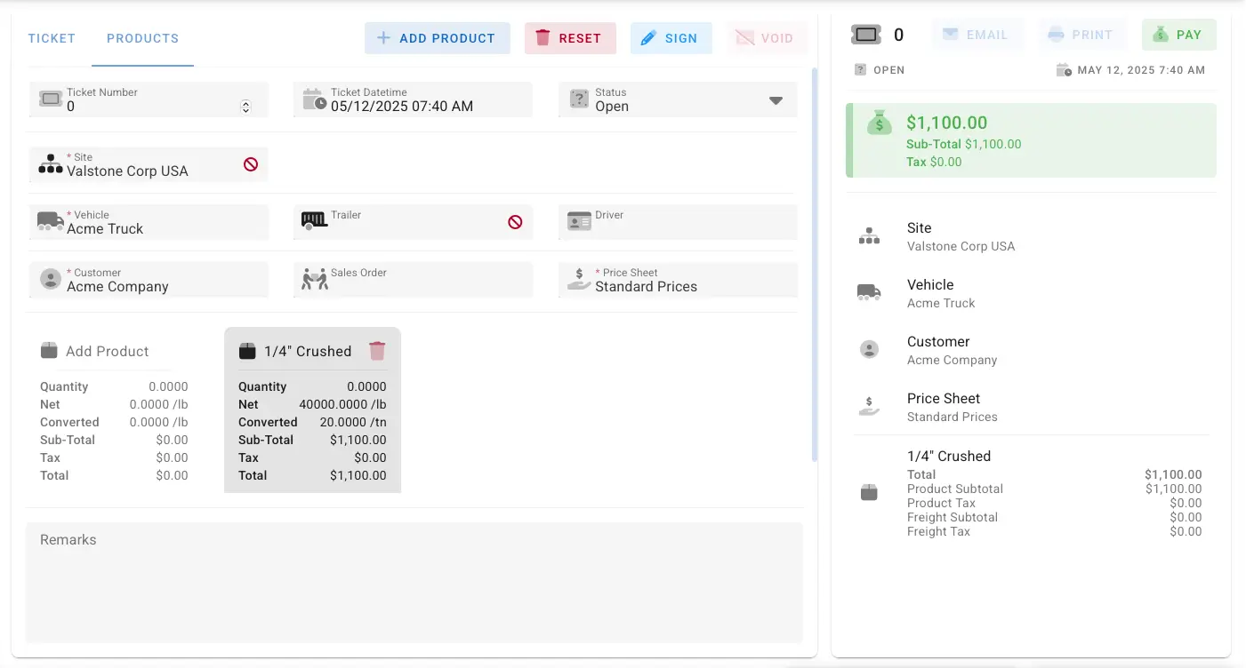Image resolution: width=1246 pixels, height=668 pixels.
Task: Click the Print icon near the ticket summary
Action: pyautogui.click(x=1054, y=34)
